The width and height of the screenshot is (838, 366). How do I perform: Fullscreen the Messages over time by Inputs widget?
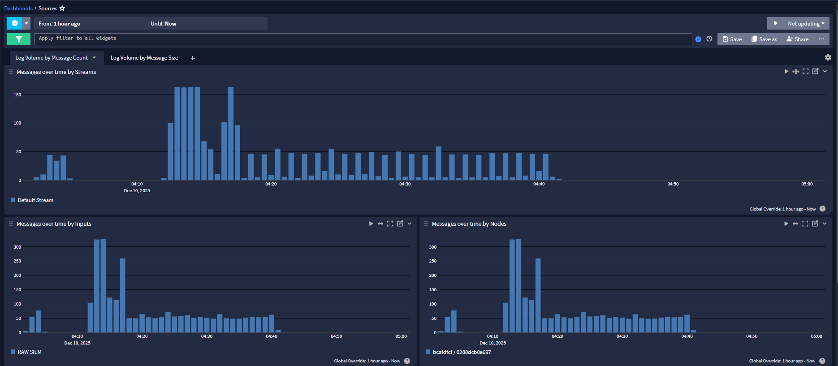point(390,224)
